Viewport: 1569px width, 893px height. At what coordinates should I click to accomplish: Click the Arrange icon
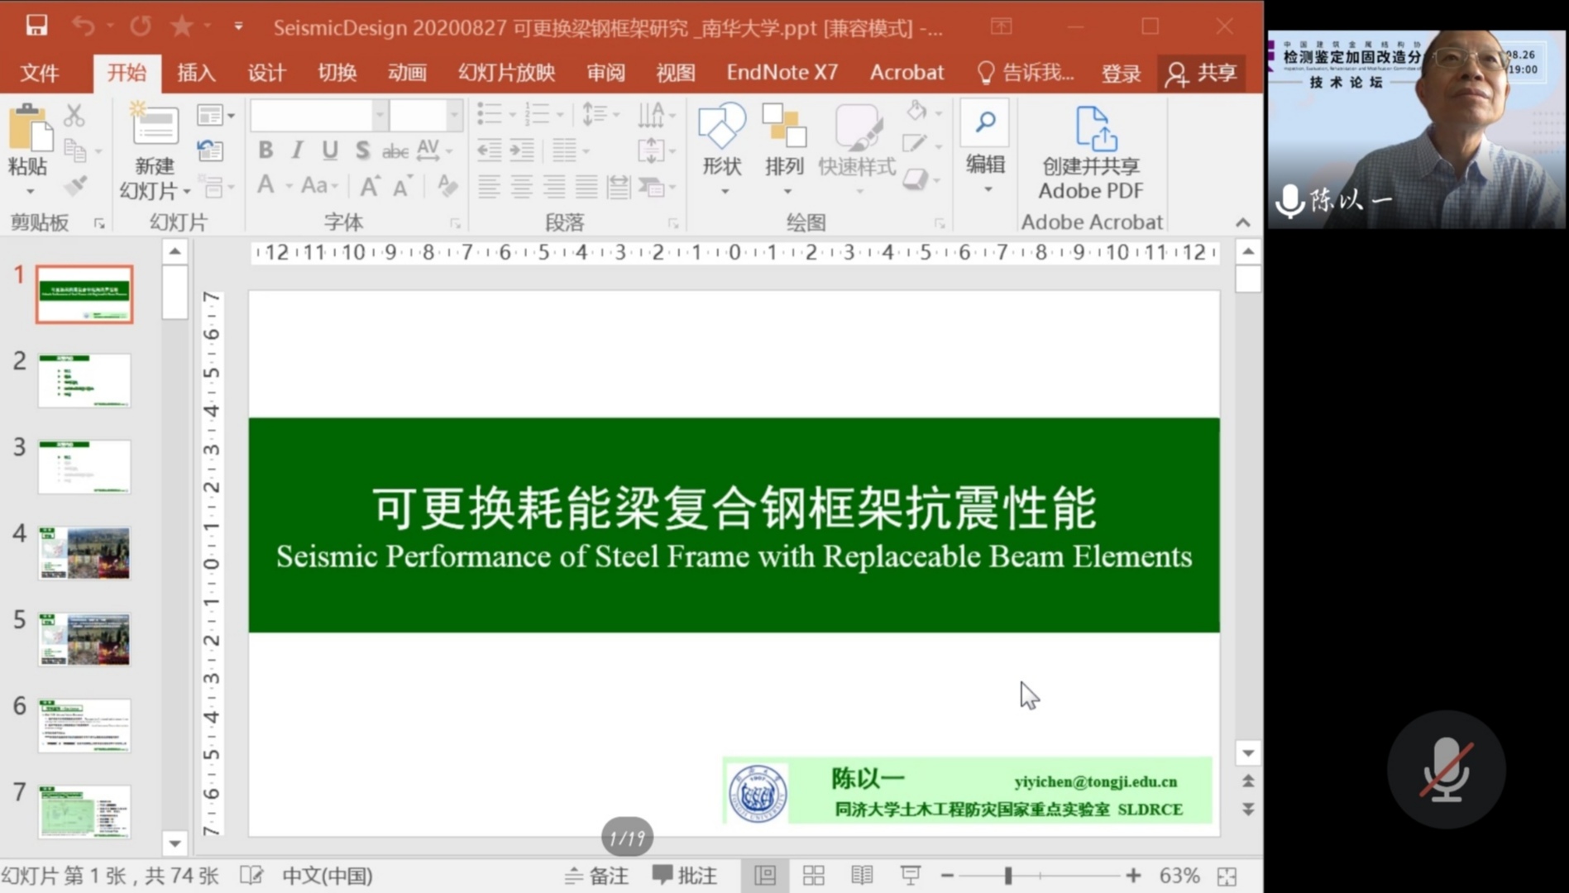[784, 128]
